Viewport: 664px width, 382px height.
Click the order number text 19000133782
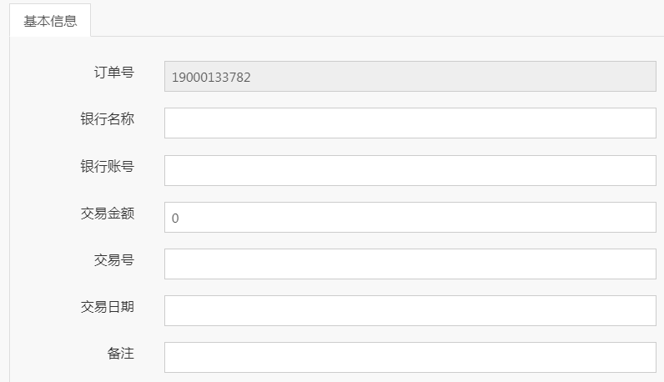(211, 78)
